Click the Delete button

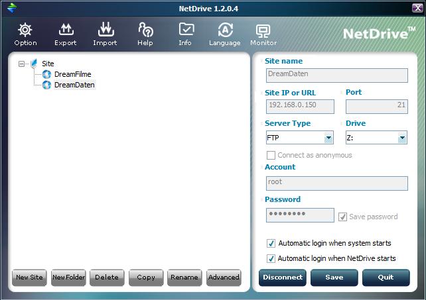tap(107, 277)
